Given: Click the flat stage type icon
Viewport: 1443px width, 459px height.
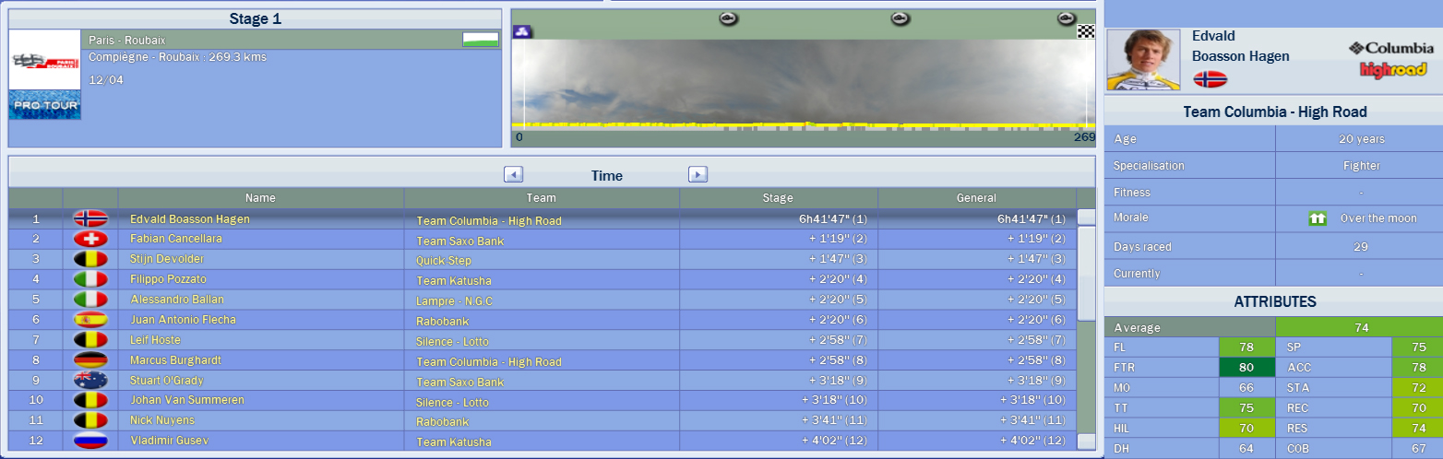Looking at the screenshot, I should tap(480, 40).
